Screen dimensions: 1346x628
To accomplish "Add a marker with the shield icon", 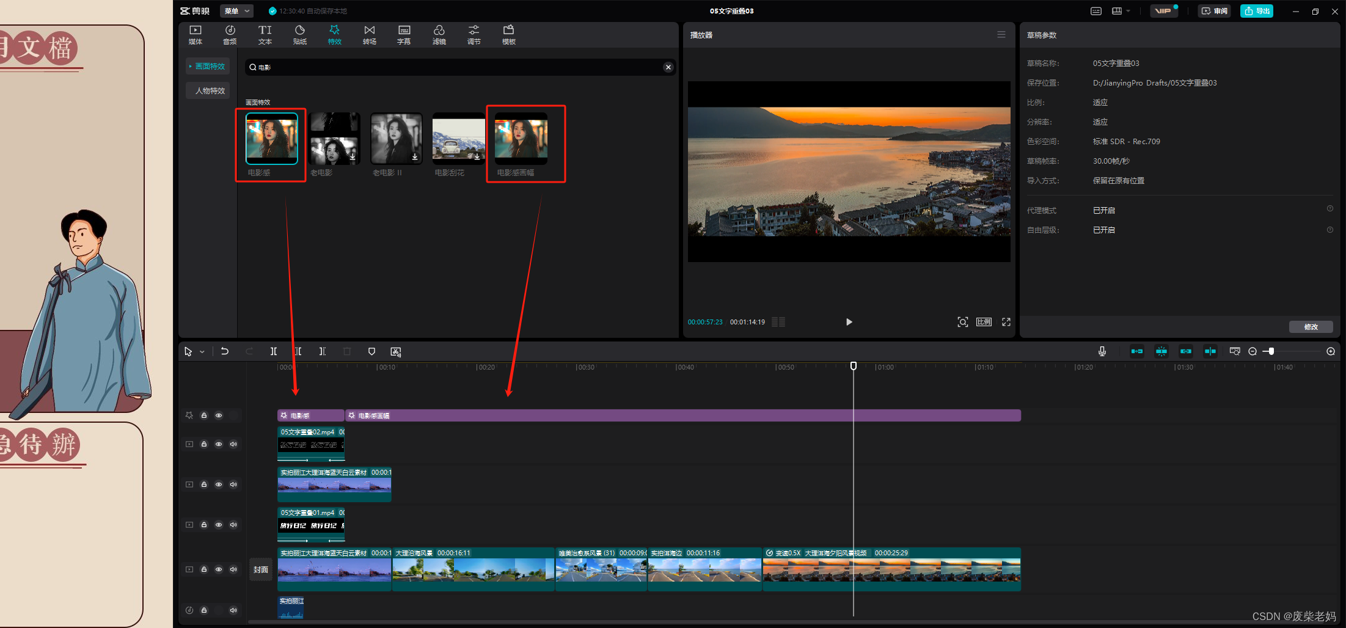I will tap(371, 351).
